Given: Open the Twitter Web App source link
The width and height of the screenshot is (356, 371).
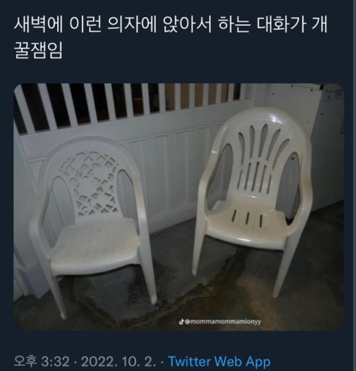Looking at the screenshot, I should click(x=219, y=361).
